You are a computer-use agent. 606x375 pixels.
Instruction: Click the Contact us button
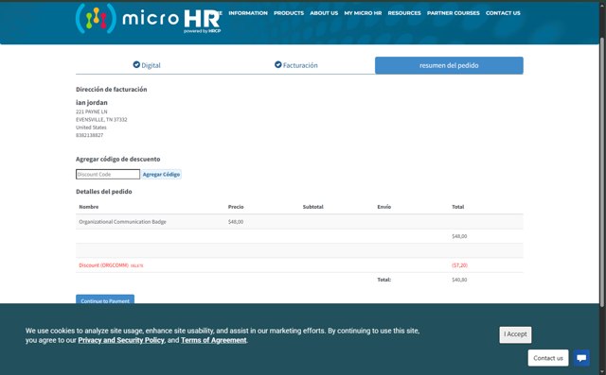548,358
